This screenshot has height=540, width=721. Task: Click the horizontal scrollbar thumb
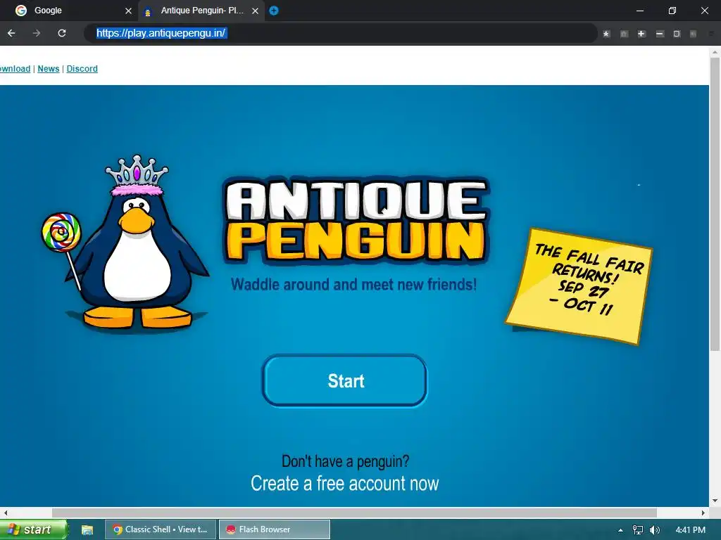point(354,513)
